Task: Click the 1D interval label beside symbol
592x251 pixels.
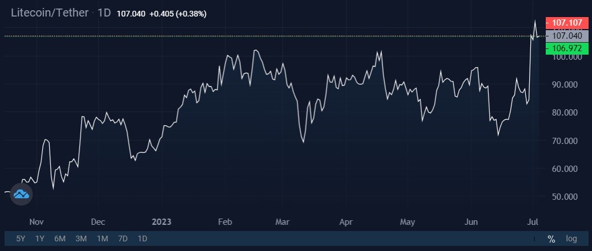Action: click(x=104, y=13)
